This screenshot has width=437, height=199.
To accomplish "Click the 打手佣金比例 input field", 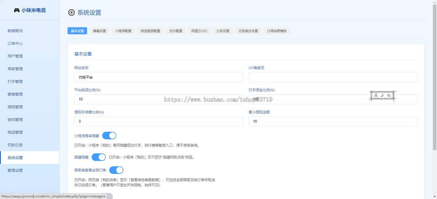I will (333, 99).
